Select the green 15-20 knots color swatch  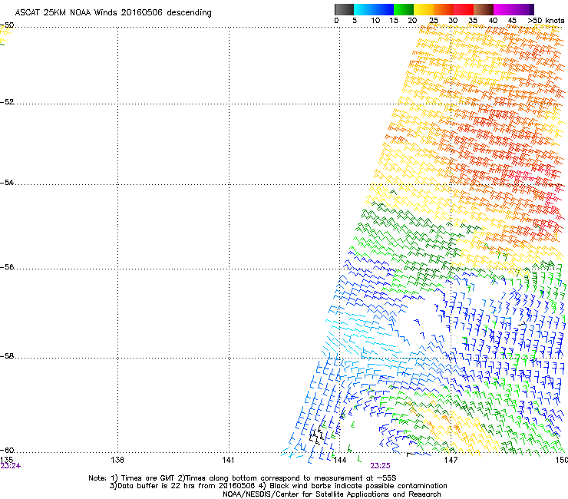pyautogui.click(x=404, y=9)
